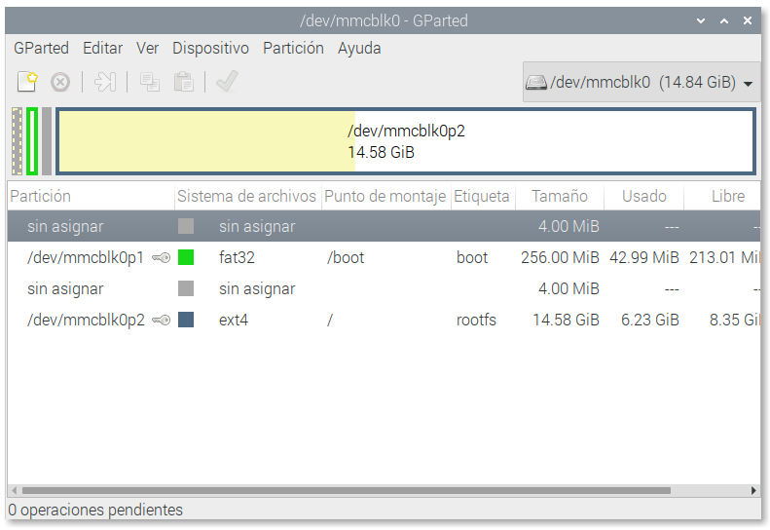770x530 pixels.
Task: Open the /dev/mmcblk0 device selector dropdown
Action: [641, 83]
